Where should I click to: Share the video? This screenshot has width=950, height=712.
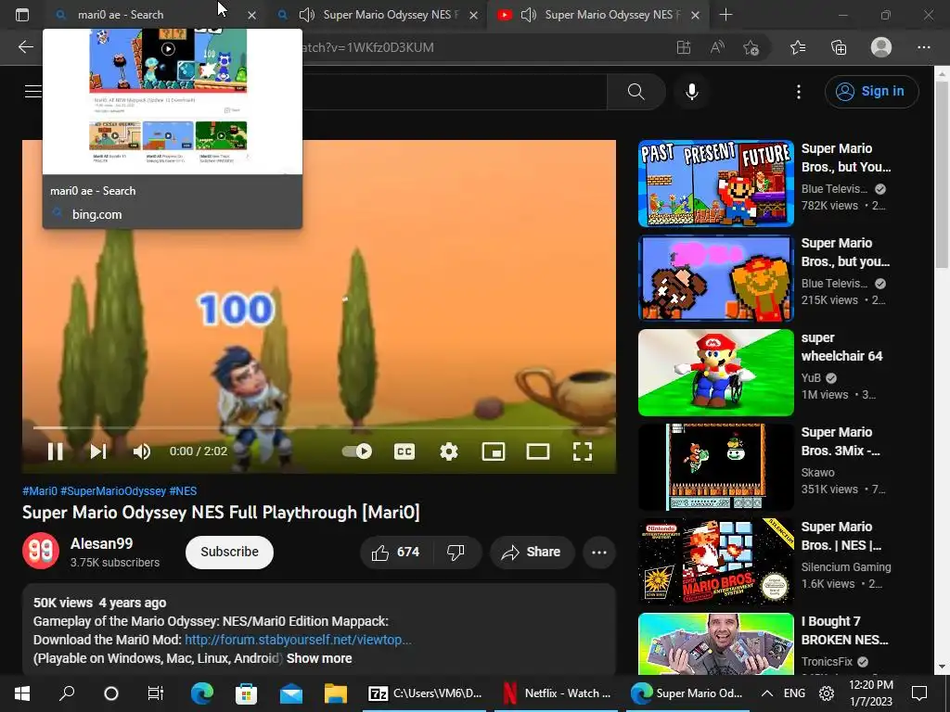(x=532, y=552)
